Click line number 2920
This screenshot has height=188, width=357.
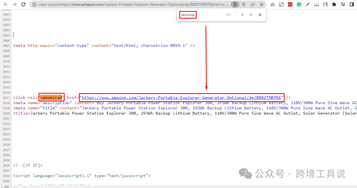pos(6,114)
